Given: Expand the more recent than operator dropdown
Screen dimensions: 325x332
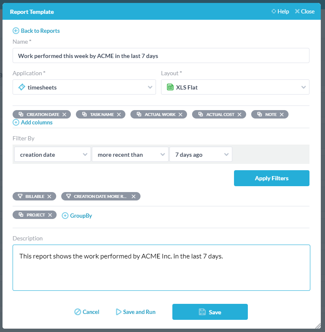Looking at the screenshot, I should click(x=130, y=155).
